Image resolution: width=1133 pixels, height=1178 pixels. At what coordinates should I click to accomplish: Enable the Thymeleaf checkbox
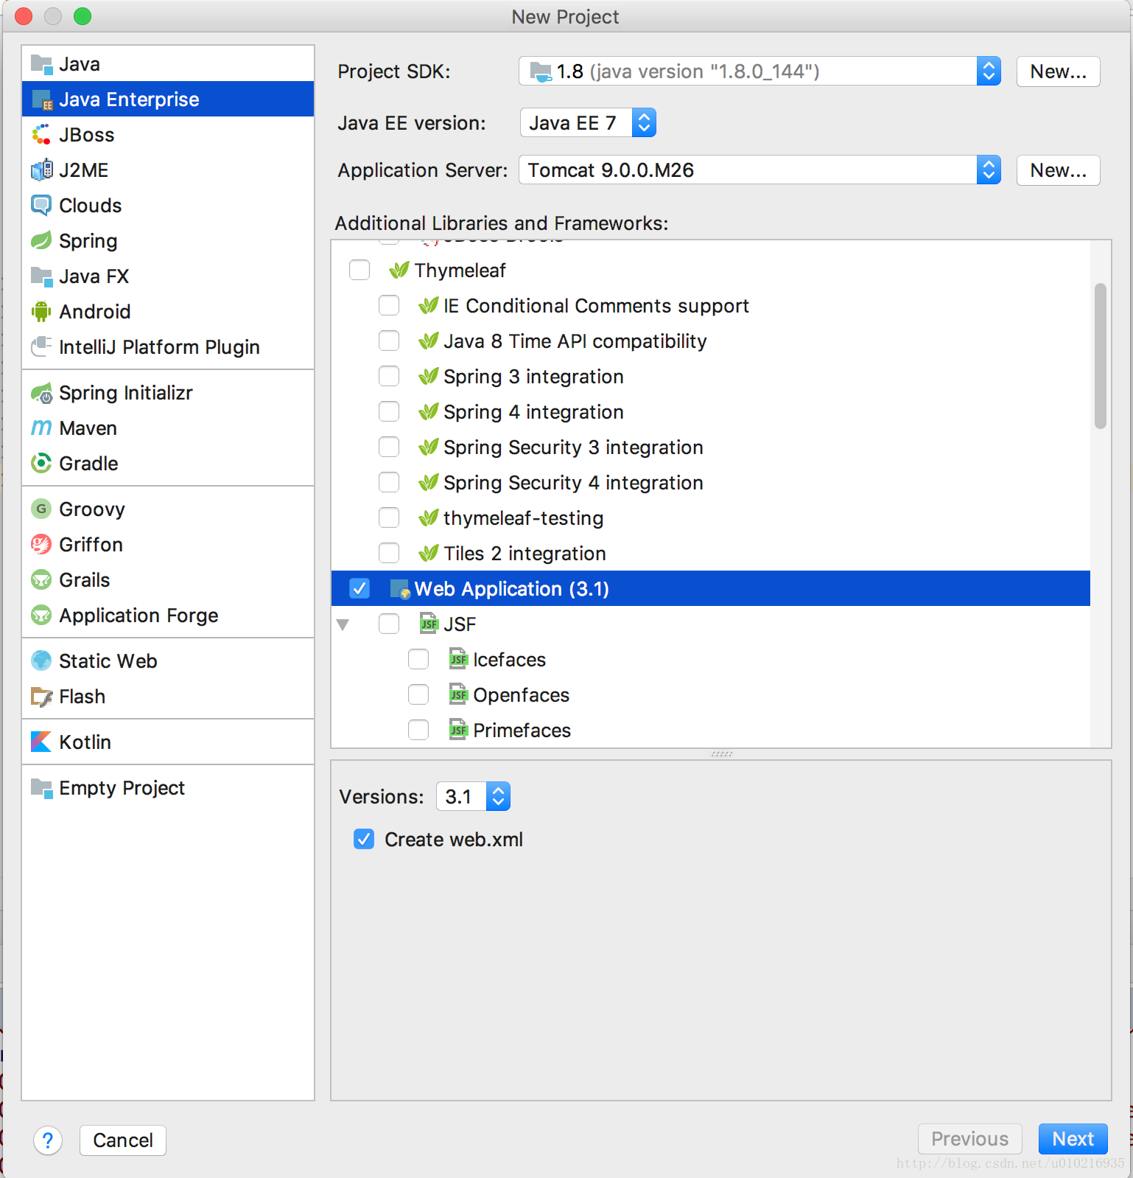(359, 271)
